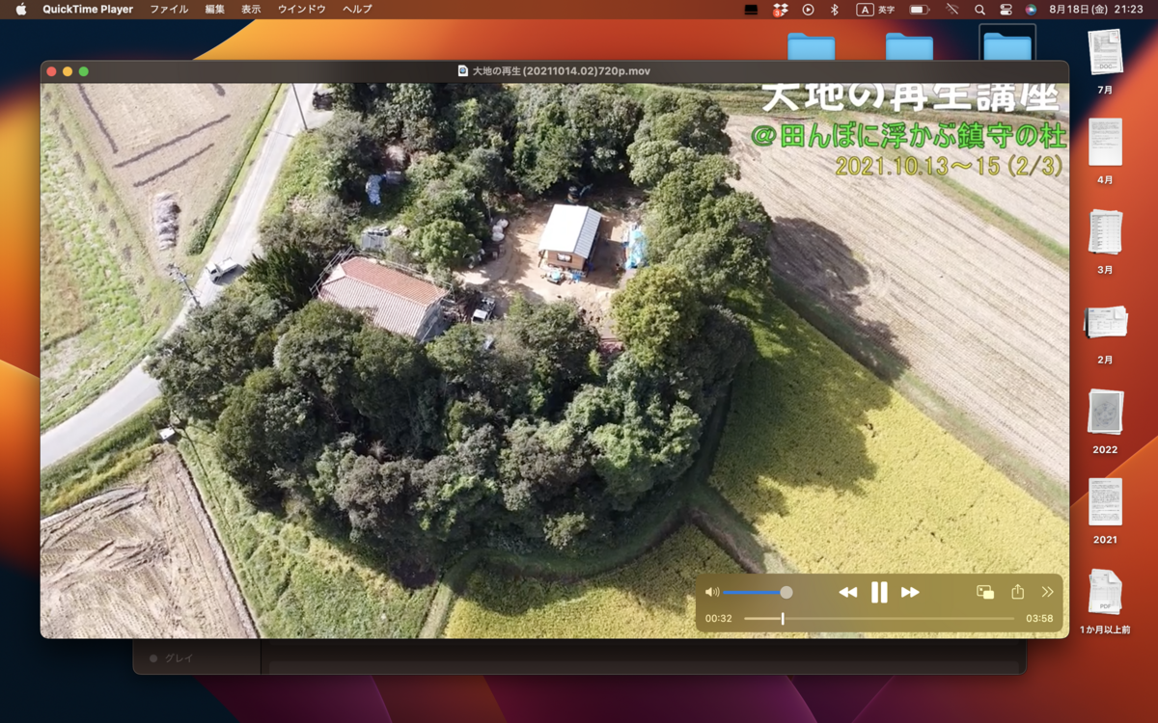This screenshot has width=1158, height=723.
Task: Open the share menu
Action: 1017,592
